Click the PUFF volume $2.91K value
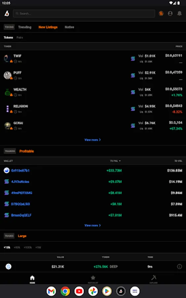This screenshot has height=298, width=186. coord(150,73)
